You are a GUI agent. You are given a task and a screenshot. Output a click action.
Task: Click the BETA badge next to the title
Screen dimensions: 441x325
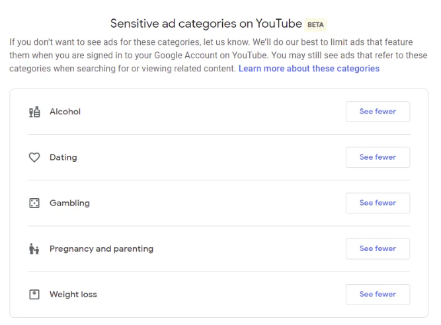tap(315, 24)
